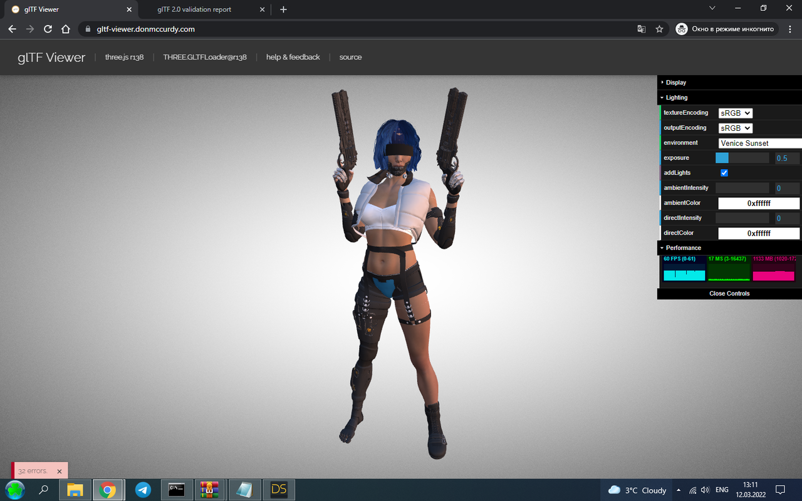Open the weather widget 3°C Cloudy

[637, 490]
